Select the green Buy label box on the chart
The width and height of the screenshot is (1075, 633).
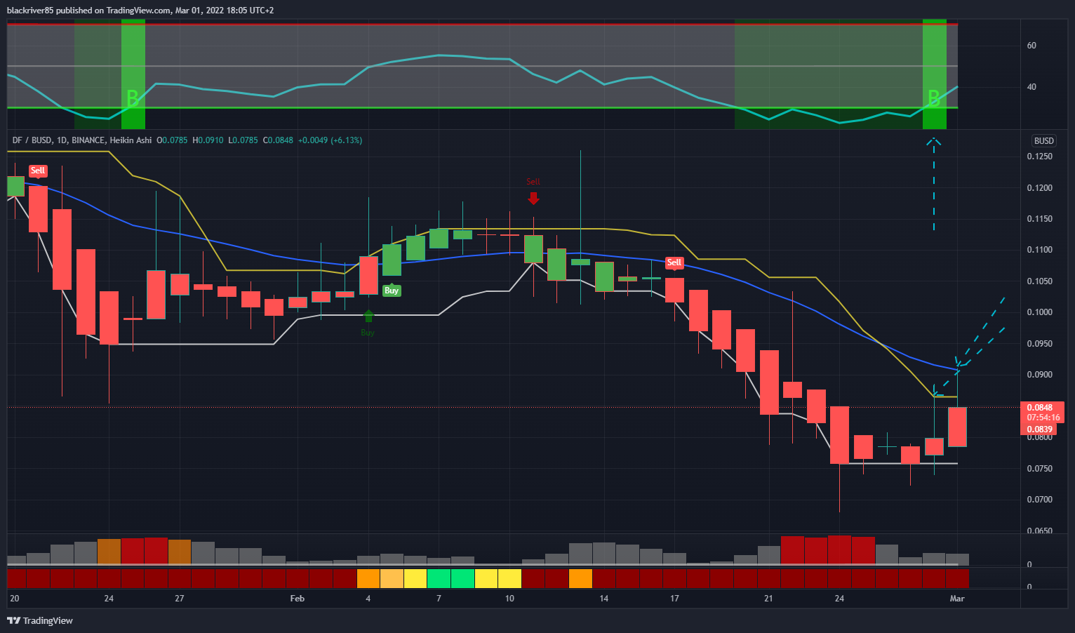[x=392, y=290]
